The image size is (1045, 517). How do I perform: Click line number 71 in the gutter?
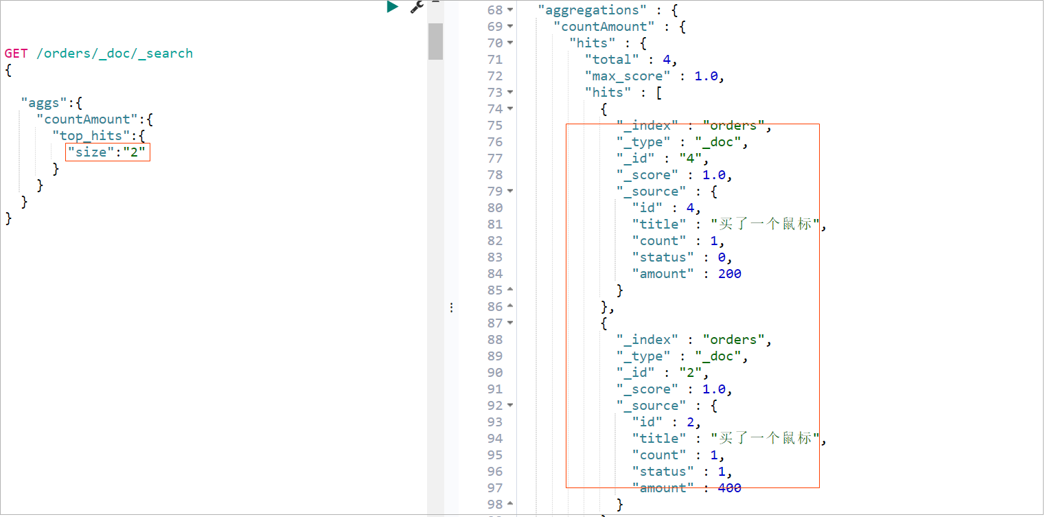click(x=495, y=60)
